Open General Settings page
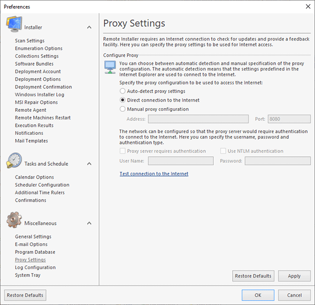Viewport: 315px width, 305px height. tap(33, 237)
